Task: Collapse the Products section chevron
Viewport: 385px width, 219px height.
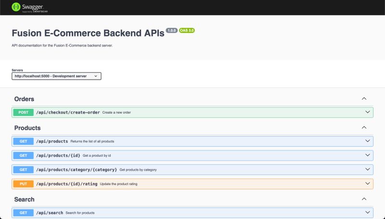Action: [364, 127]
